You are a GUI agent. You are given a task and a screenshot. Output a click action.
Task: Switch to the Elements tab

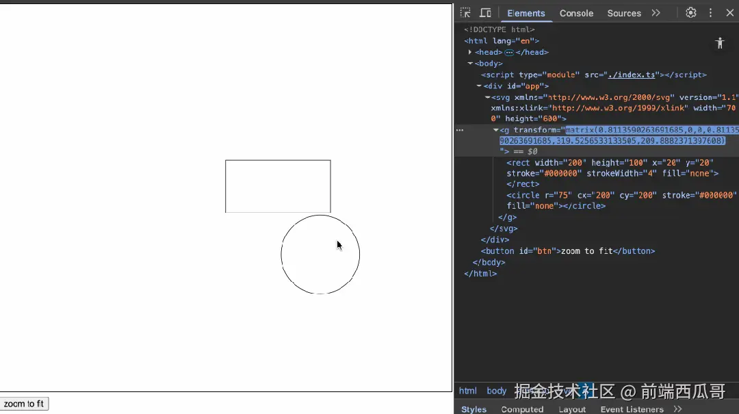click(x=526, y=13)
